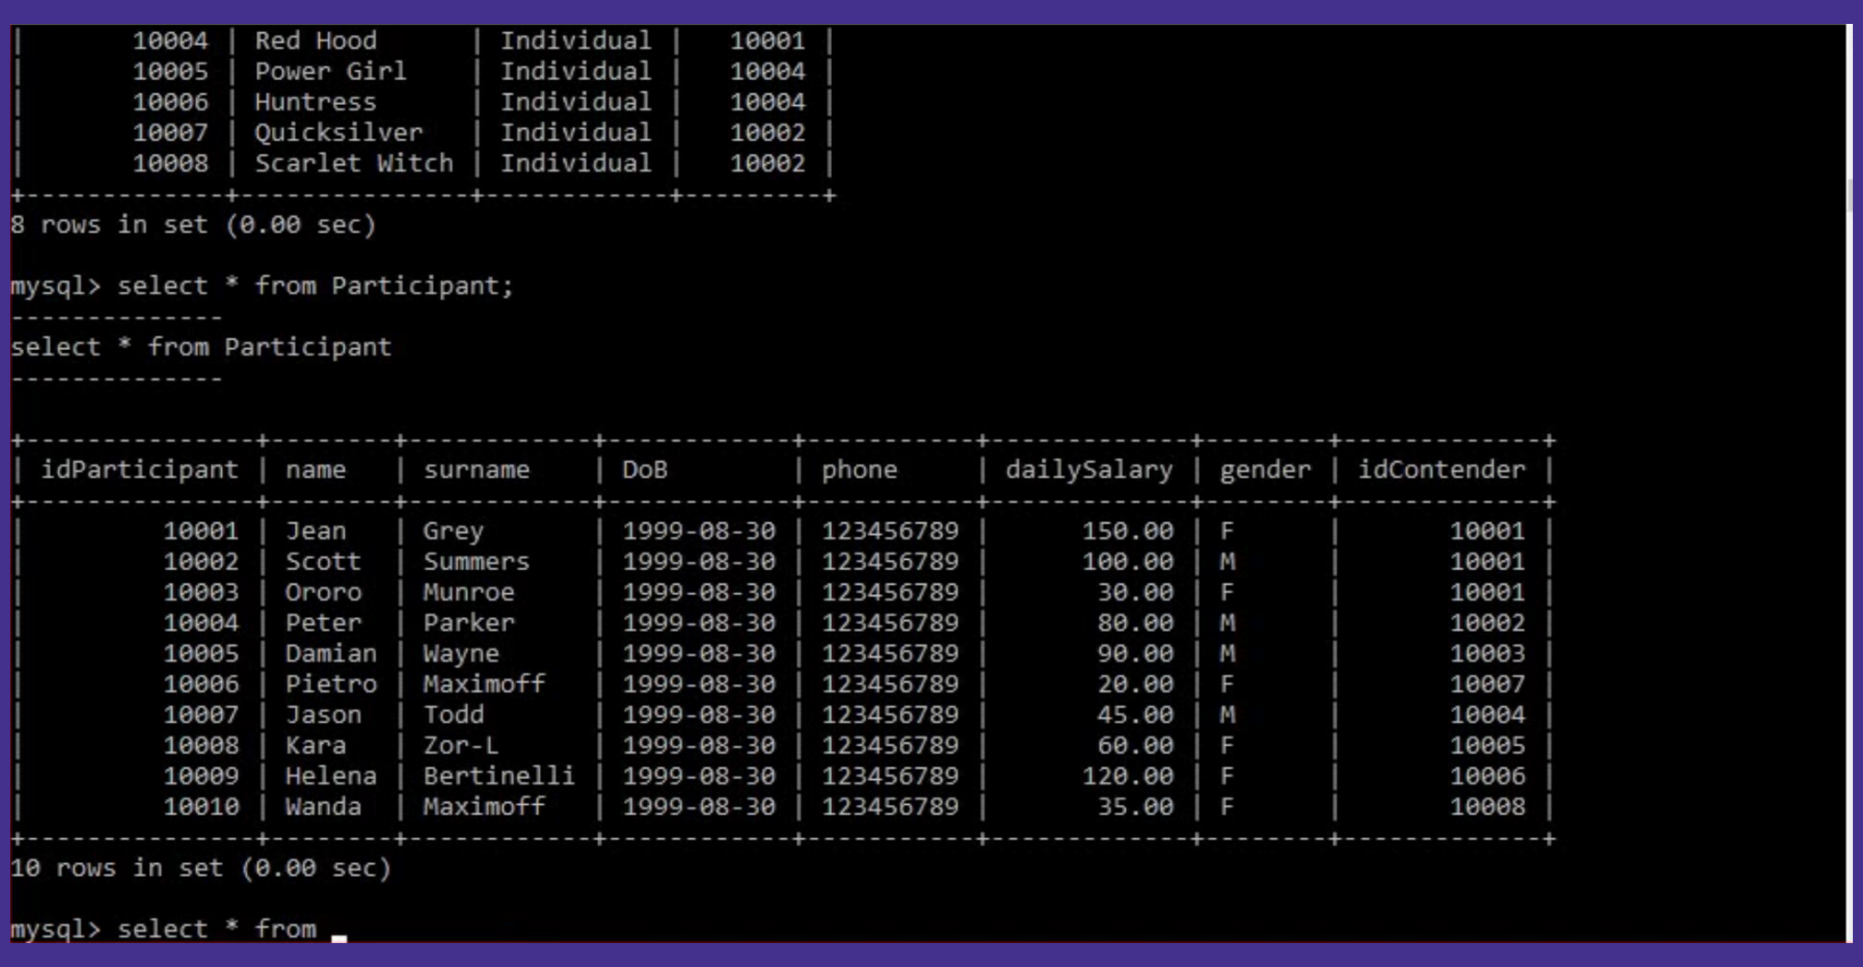
Task: Click the salary value 90.00
Action: click(x=1135, y=653)
